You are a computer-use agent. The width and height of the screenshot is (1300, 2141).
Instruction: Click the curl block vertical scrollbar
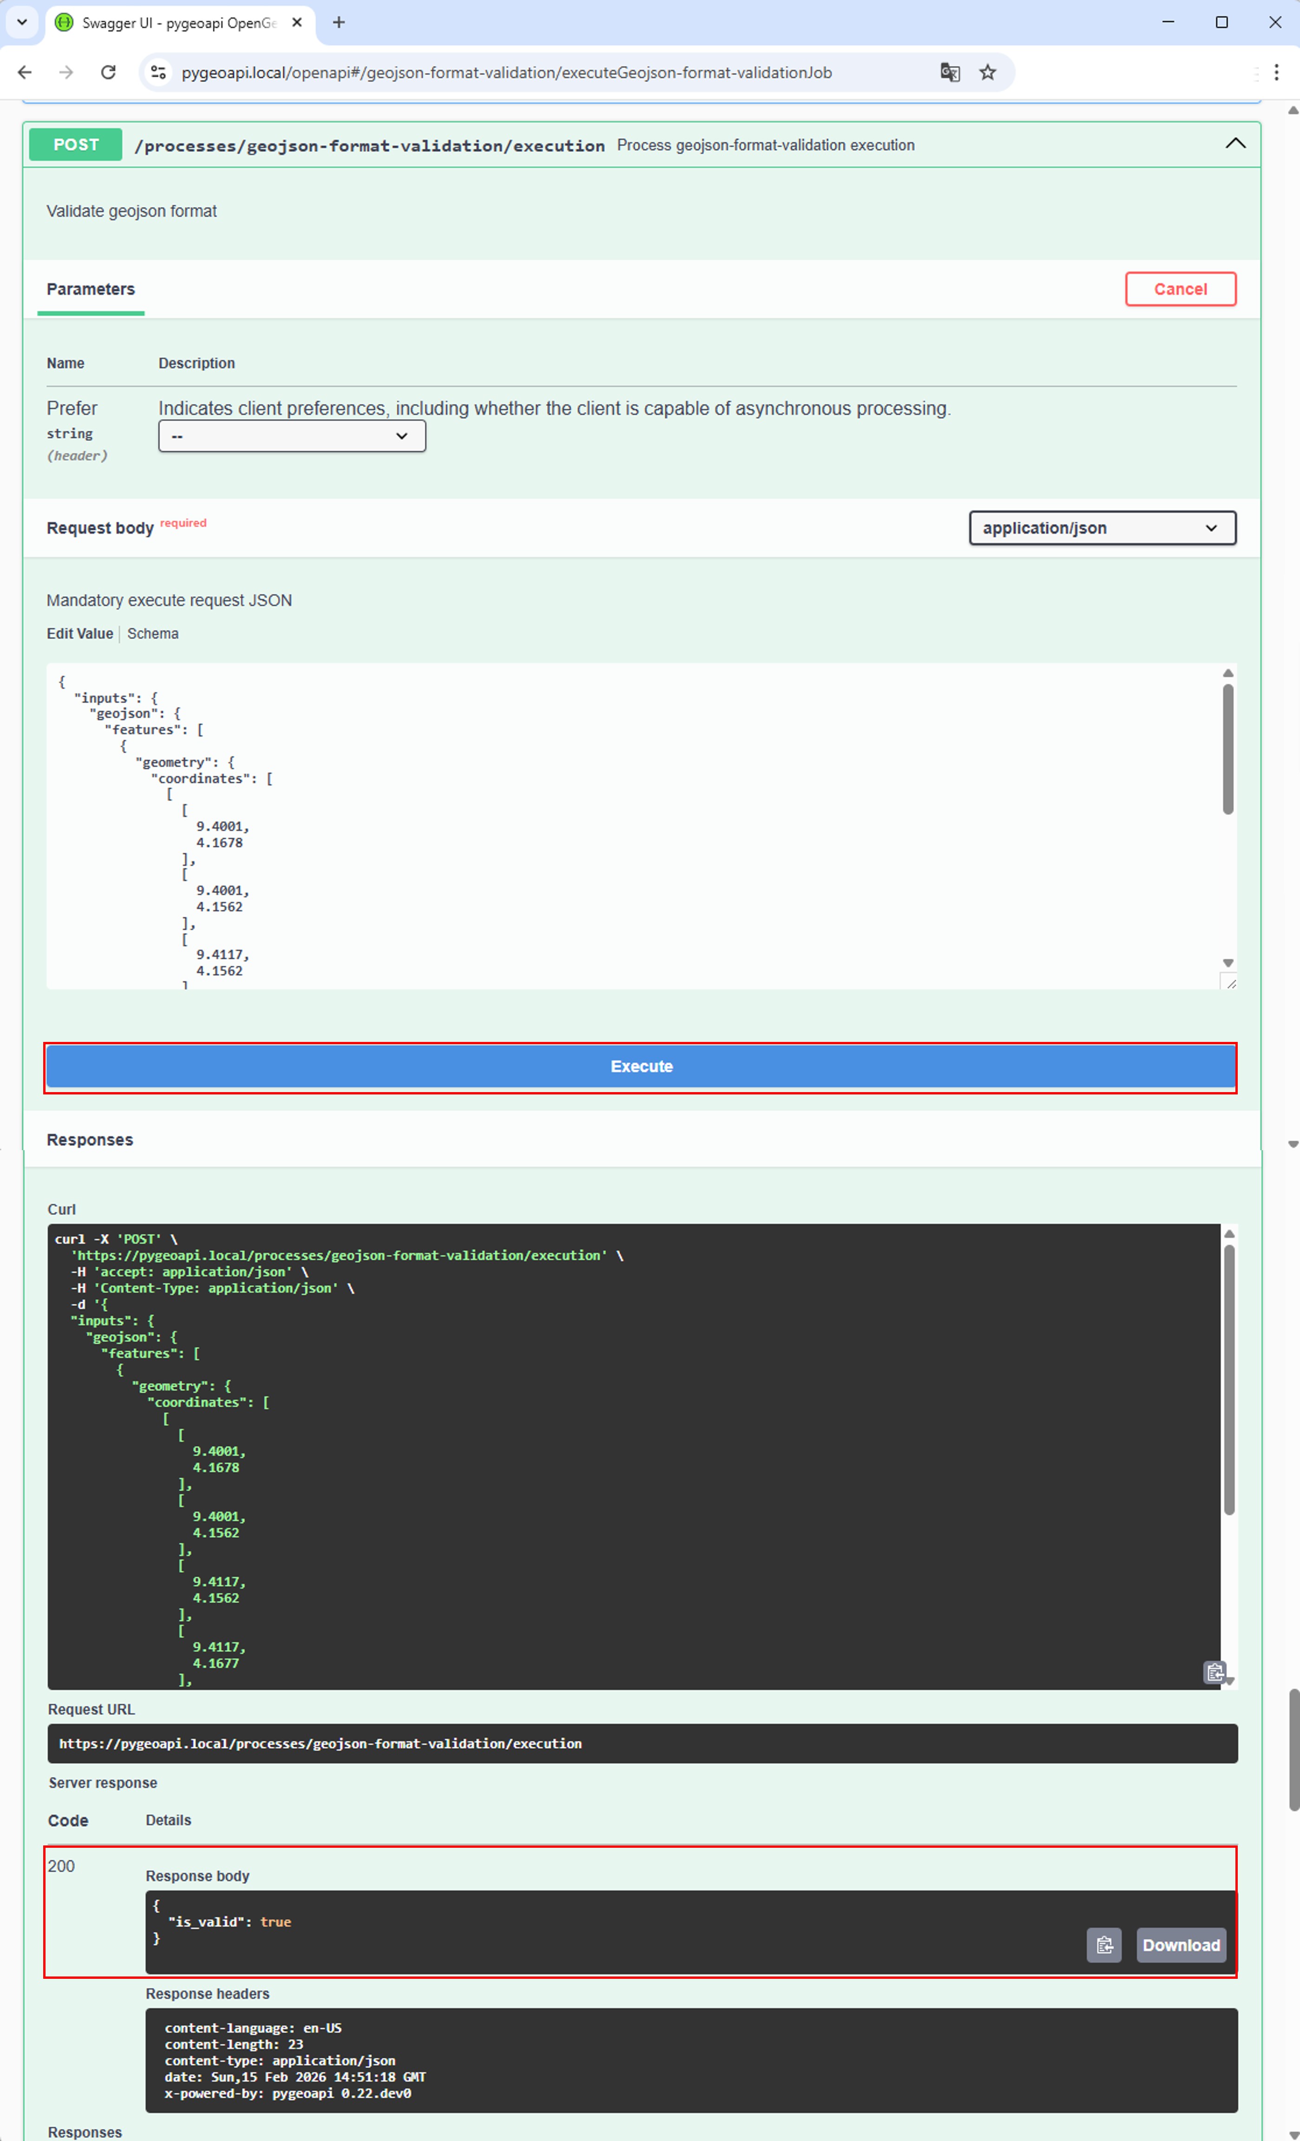[x=1229, y=1382]
